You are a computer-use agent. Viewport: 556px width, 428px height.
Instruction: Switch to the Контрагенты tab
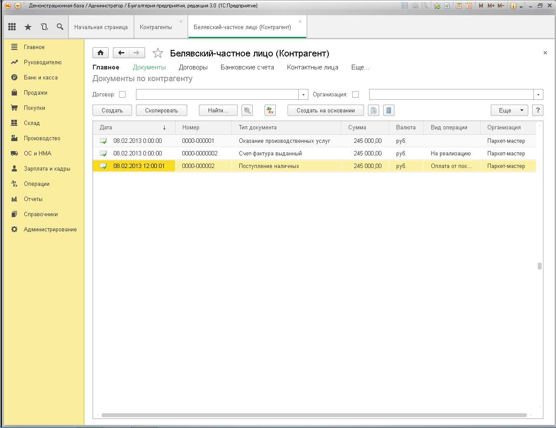click(156, 27)
